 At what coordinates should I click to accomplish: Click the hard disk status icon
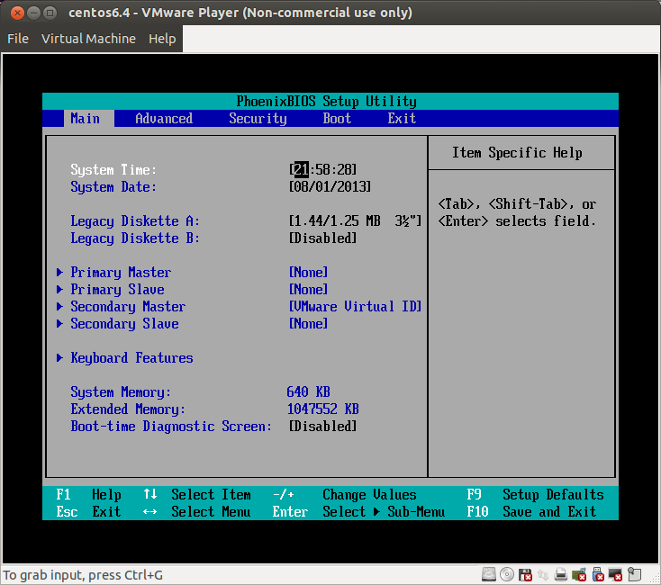(x=489, y=574)
